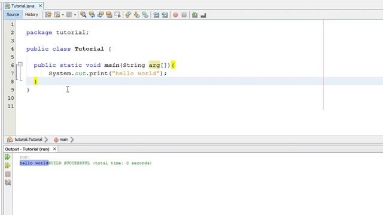The image size is (383, 215).
Task: Click 'print' on line 7
Action: tap(99, 73)
